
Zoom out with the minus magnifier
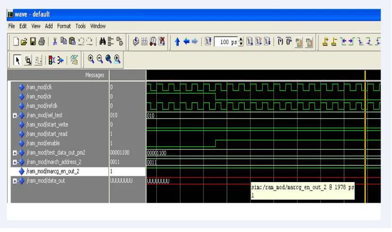(100, 59)
